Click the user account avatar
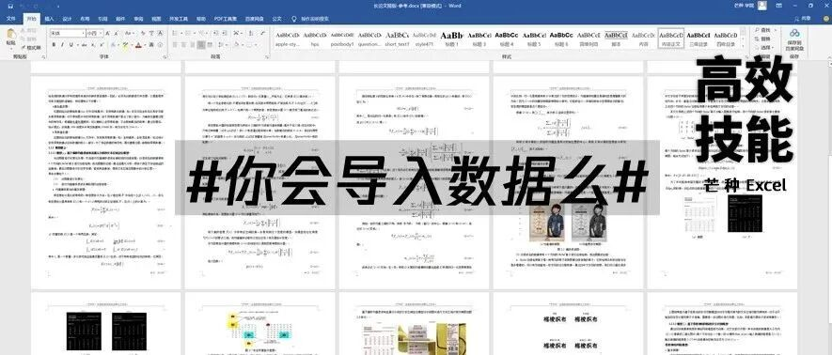 (761, 6)
